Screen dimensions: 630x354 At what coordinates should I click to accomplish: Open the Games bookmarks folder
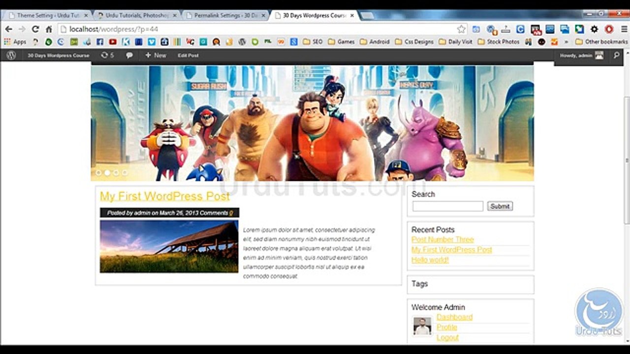[x=341, y=42]
